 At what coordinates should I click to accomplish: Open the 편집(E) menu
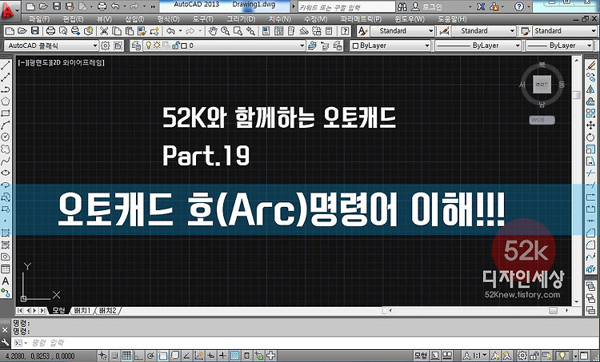[73, 18]
